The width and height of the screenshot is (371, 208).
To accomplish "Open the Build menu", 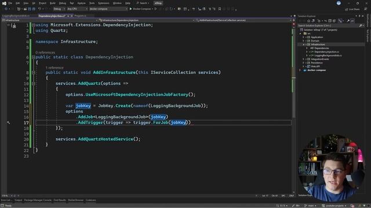I will (x=53, y=3).
